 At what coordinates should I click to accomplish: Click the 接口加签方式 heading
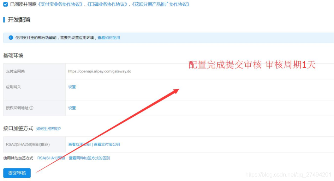pos(18,128)
